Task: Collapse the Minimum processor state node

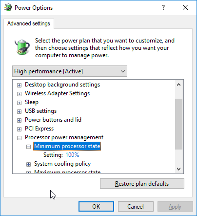Action: (x=28, y=147)
